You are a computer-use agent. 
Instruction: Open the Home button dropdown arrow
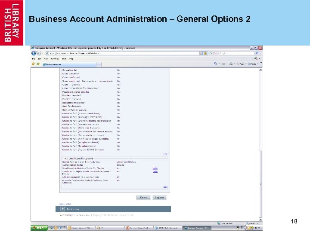click(x=219, y=64)
